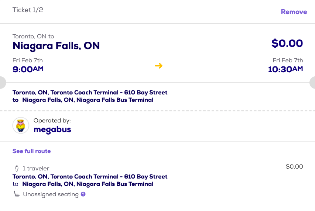Click the Toronto Coach Terminal address above operator
Image resolution: width=315 pixels, height=211 pixels.
[90, 93]
